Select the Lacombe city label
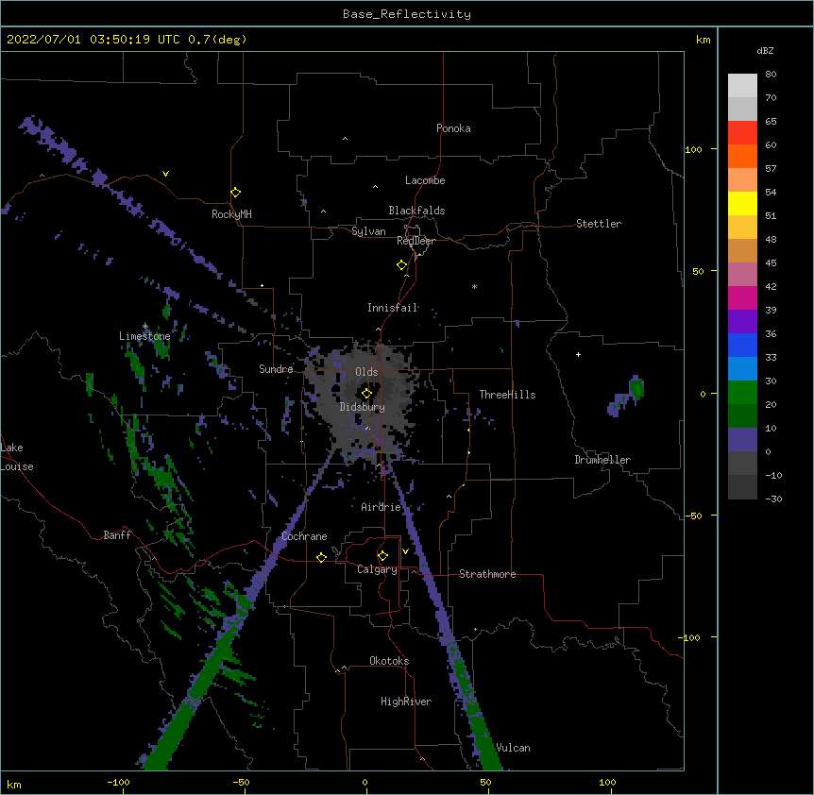Screen dimensions: 814x795 [x=425, y=180]
